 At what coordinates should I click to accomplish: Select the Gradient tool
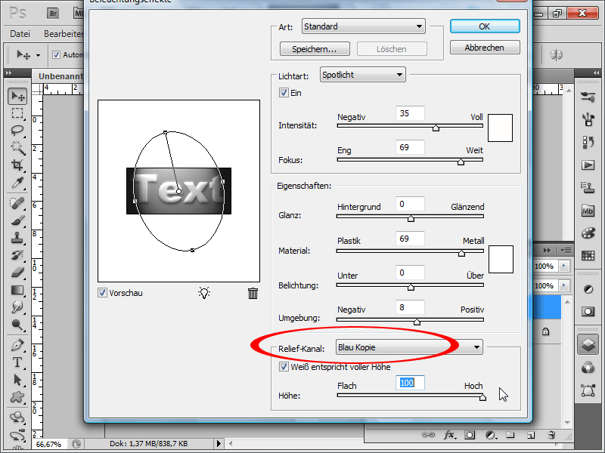pyautogui.click(x=17, y=290)
